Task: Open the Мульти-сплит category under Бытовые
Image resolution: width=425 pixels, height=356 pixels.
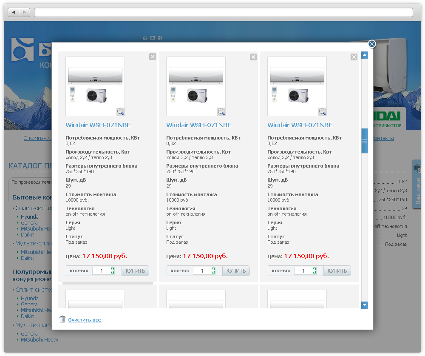Action: click(33, 243)
